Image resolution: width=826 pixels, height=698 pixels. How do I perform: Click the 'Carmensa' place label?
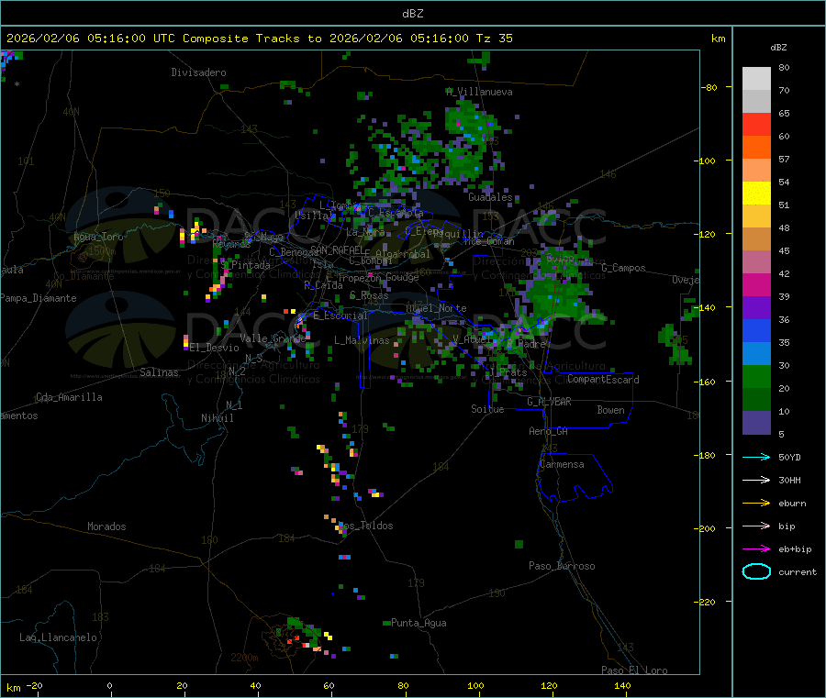(562, 464)
